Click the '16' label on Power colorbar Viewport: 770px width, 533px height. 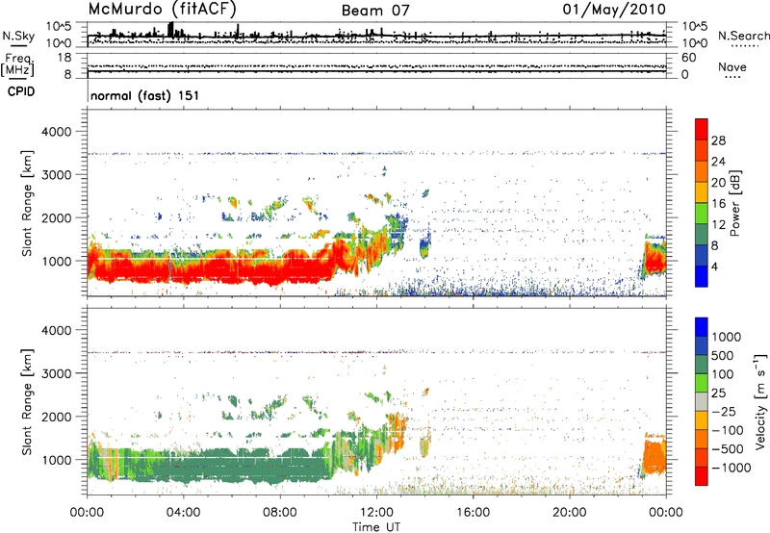(x=718, y=204)
